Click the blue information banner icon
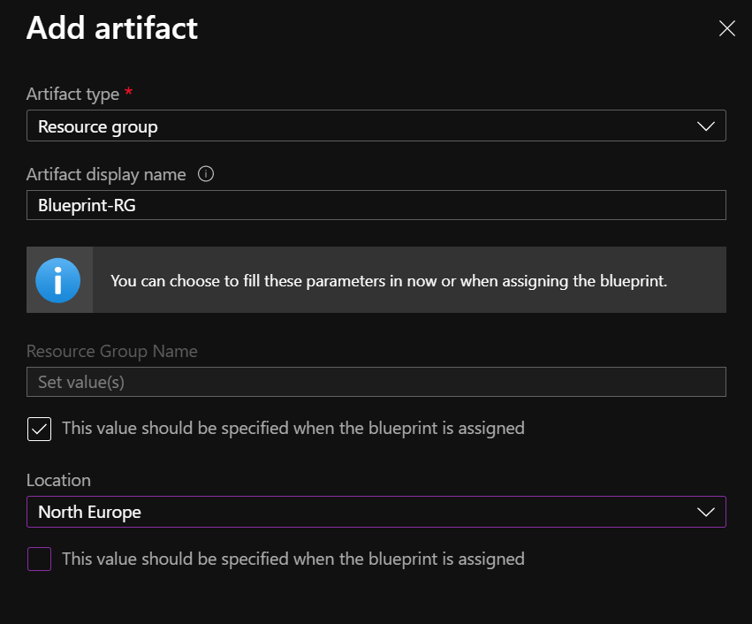The image size is (752, 624). (58, 280)
